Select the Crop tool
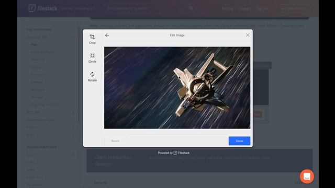This screenshot has width=335, height=188. coord(92,39)
